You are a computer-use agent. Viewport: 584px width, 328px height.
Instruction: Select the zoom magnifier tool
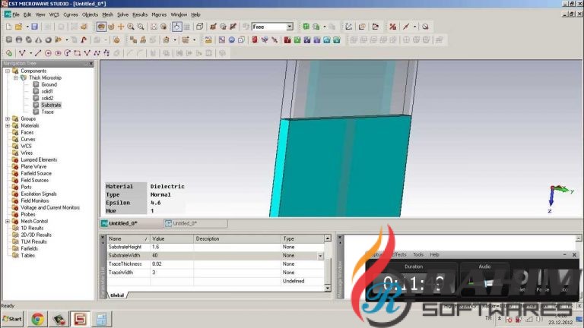[x=131, y=27]
